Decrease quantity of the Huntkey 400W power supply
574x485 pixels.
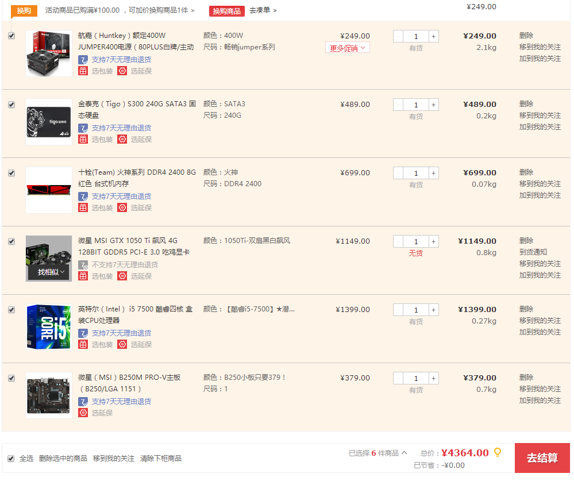398,36
